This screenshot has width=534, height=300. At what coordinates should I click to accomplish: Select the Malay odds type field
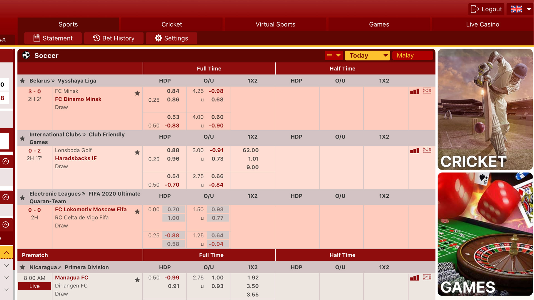(412, 56)
